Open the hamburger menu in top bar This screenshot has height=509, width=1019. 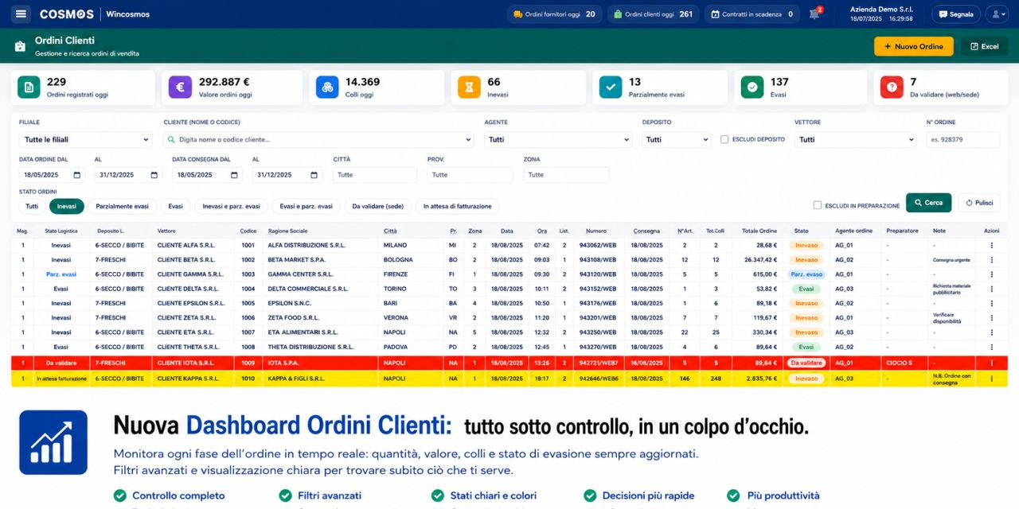(x=21, y=14)
